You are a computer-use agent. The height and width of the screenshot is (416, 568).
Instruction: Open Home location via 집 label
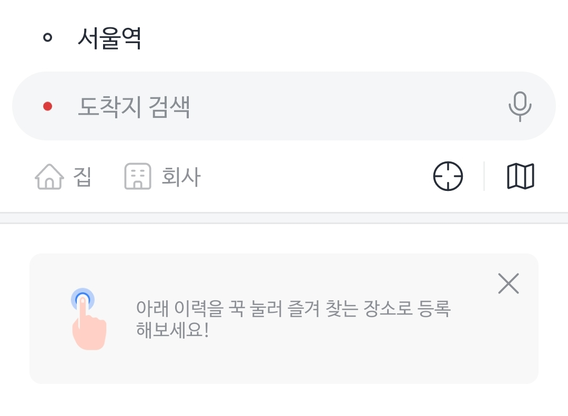(x=84, y=177)
